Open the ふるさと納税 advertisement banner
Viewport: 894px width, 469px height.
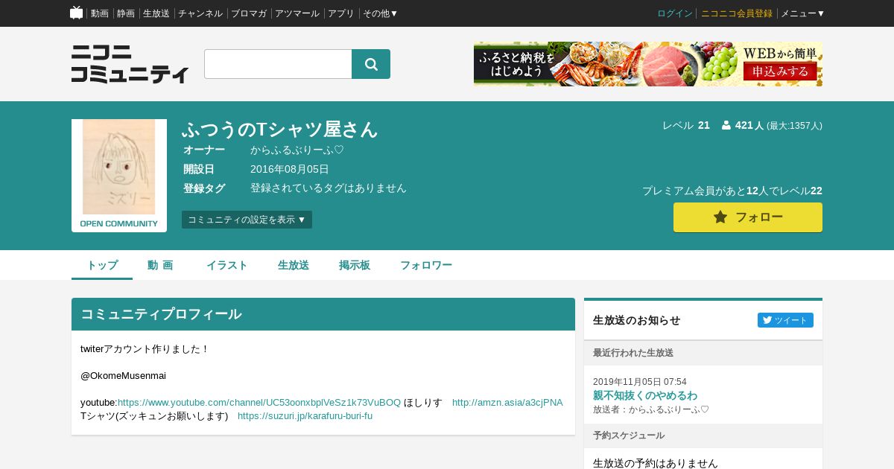click(648, 64)
